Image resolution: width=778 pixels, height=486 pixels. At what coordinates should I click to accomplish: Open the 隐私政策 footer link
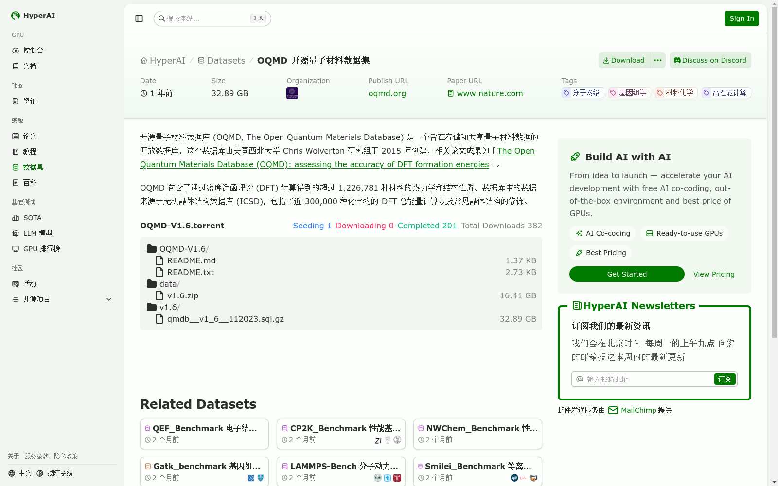pyautogui.click(x=66, y=456)
